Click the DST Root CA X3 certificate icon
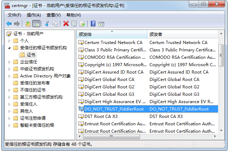229x151 pixels. 81,117
